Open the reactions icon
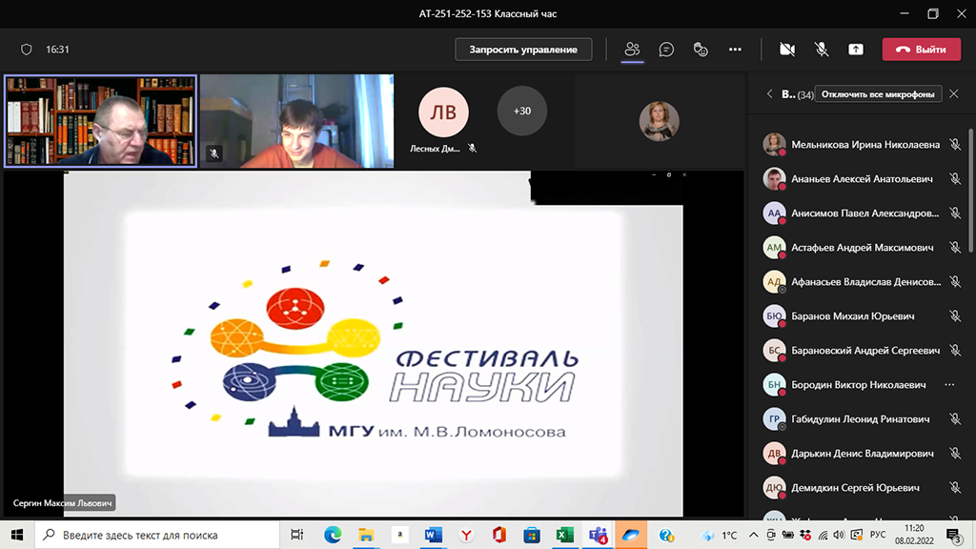 [701, 50]
